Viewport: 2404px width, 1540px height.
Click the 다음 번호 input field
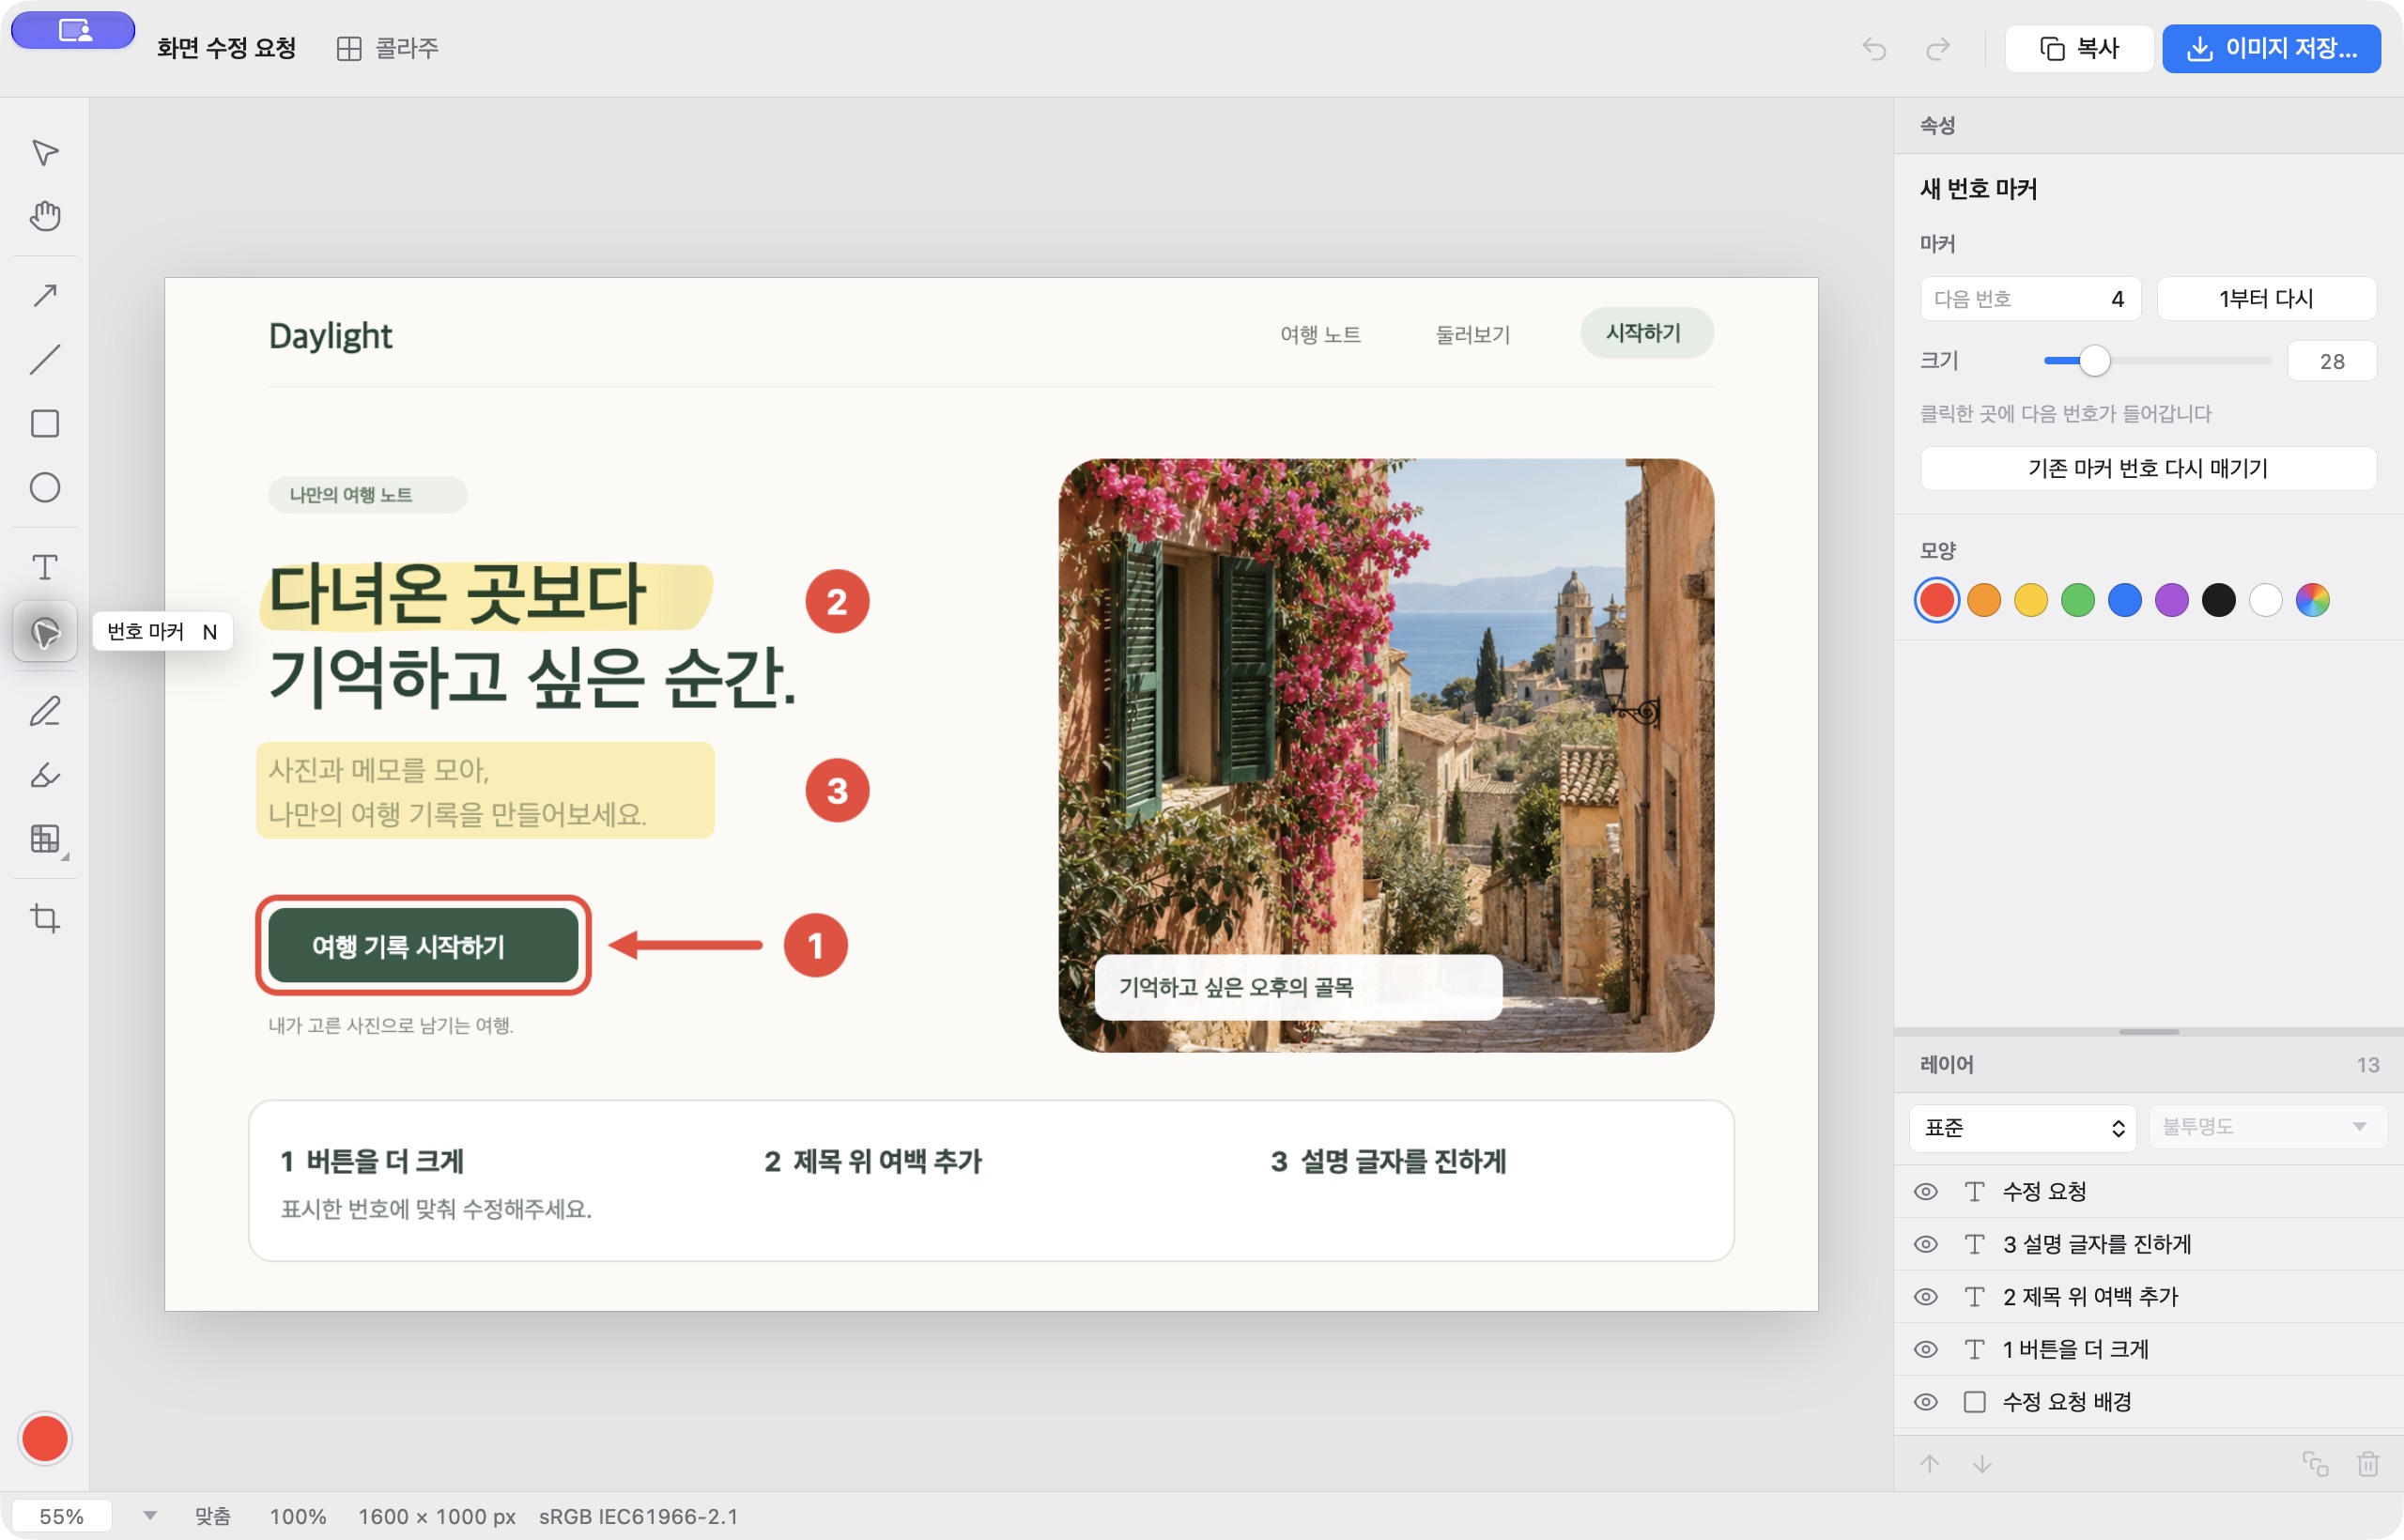pos(2030,298)
